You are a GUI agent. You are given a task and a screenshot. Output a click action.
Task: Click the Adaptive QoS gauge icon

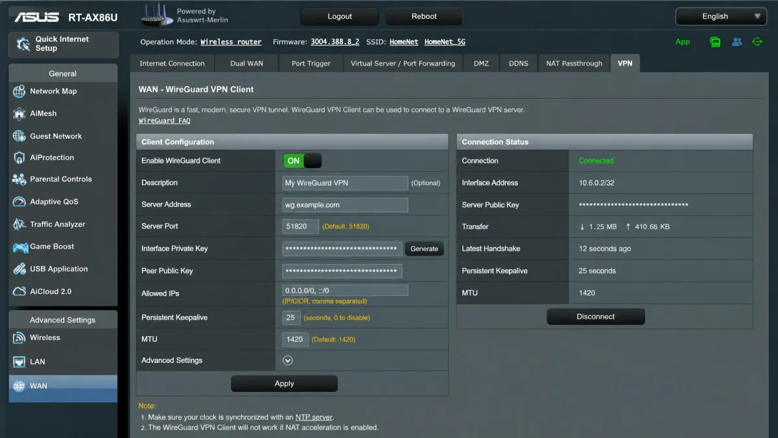[x=19, y=202]
